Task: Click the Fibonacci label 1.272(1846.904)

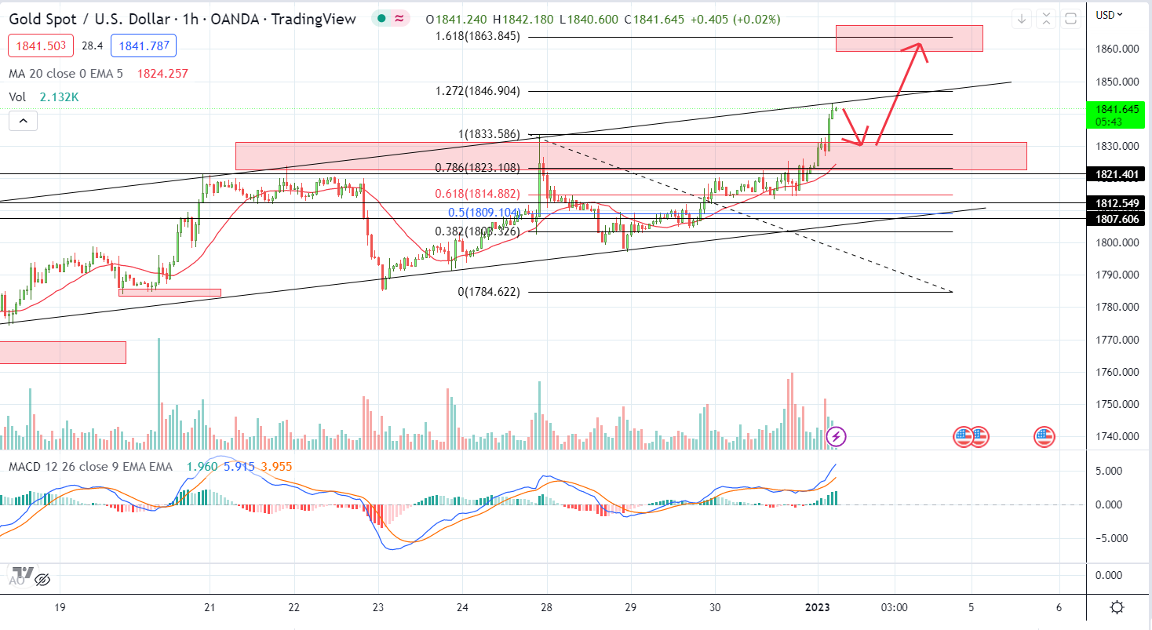Action: click(478, 91)
